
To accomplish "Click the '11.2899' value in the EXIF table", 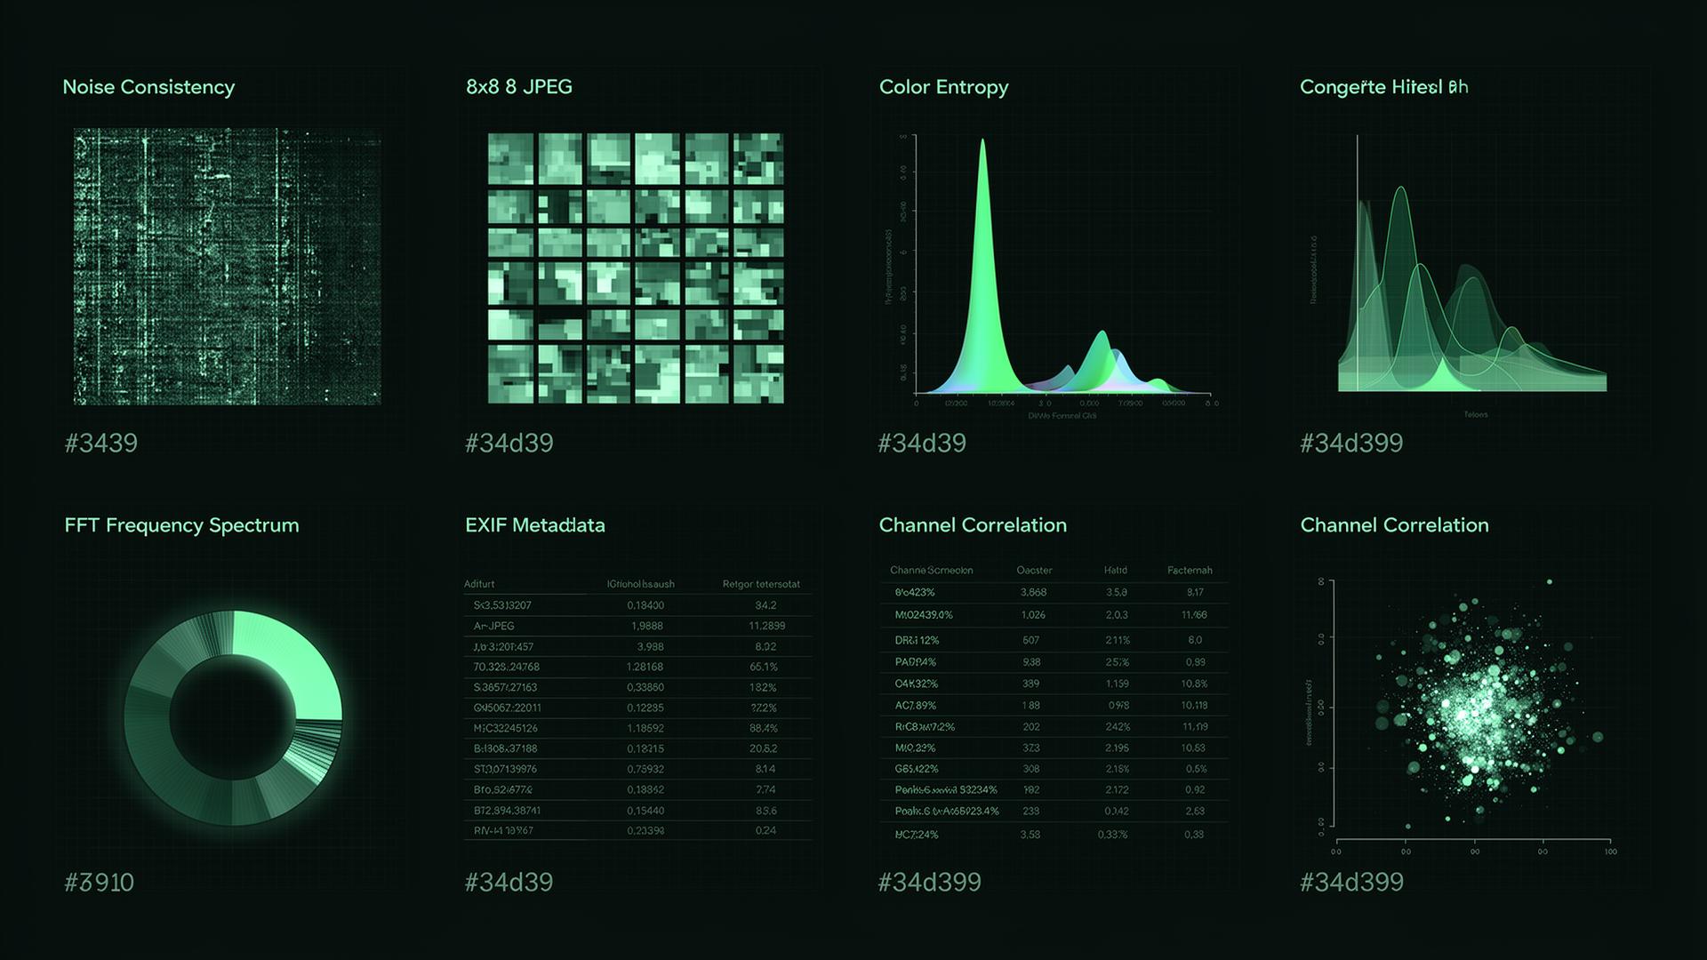I will (x=767, y=626).
